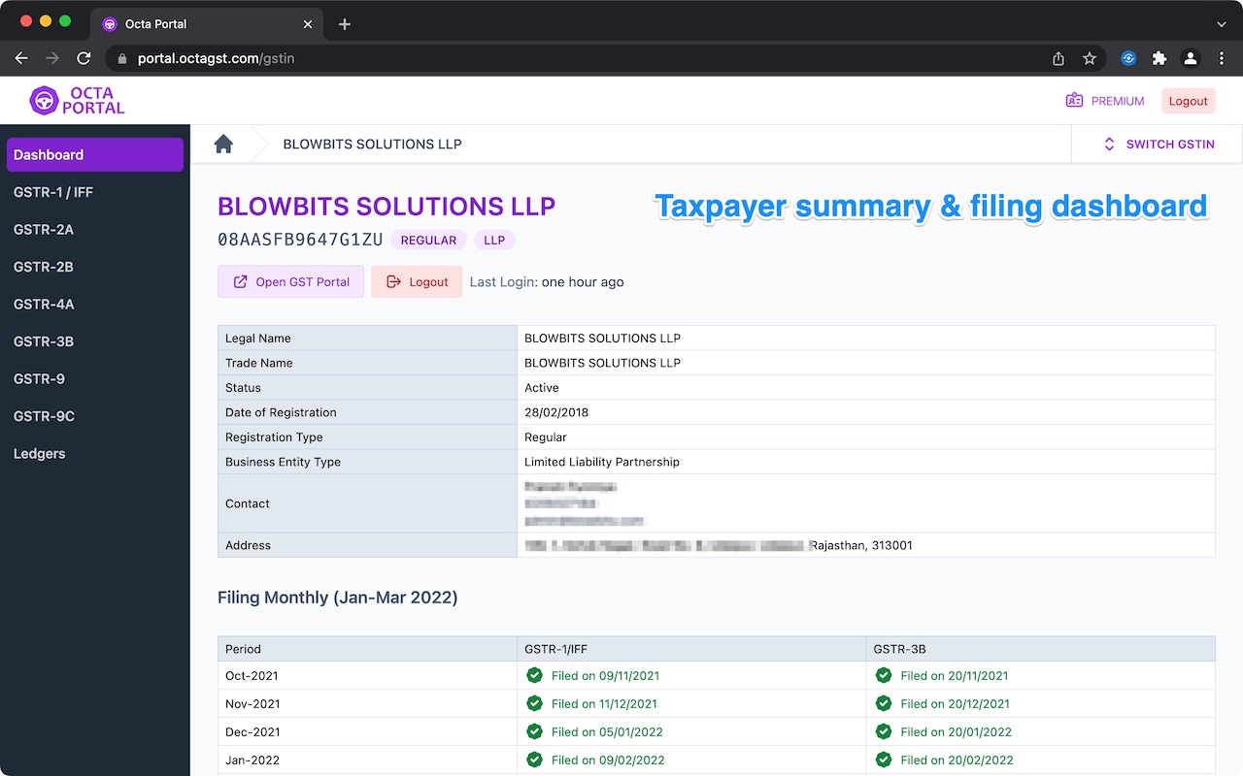1243x776 pixels.
Task: Select GSTR-2A from the sidebar
Action: (44, 230)
